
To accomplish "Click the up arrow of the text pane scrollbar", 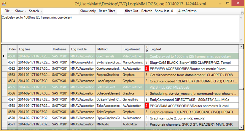I will [241, 17].
